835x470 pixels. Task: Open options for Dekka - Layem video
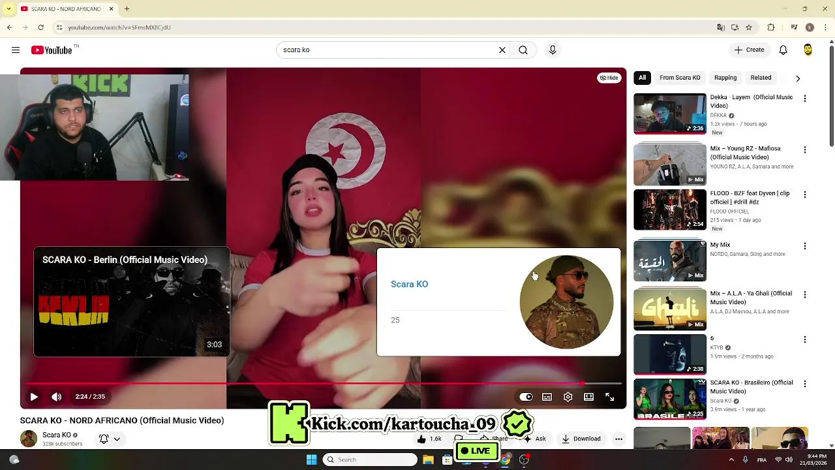pos(805,99)
